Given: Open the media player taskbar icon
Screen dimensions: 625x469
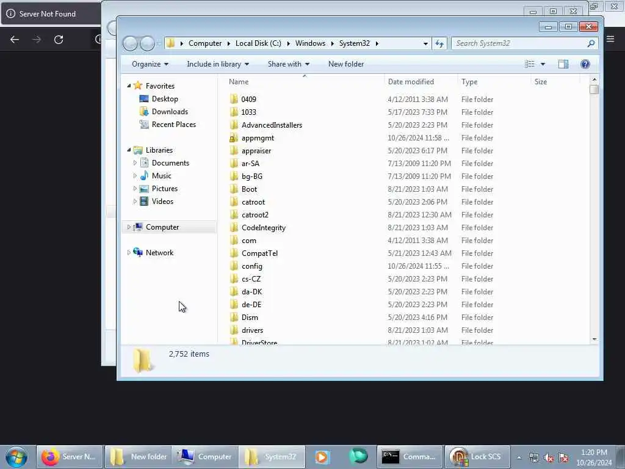Looking at the screenshot, I should pyautogui.click(x=321, y=457).
